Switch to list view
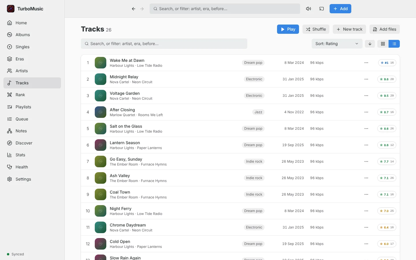416x260 pixels. tap(394, 44)
